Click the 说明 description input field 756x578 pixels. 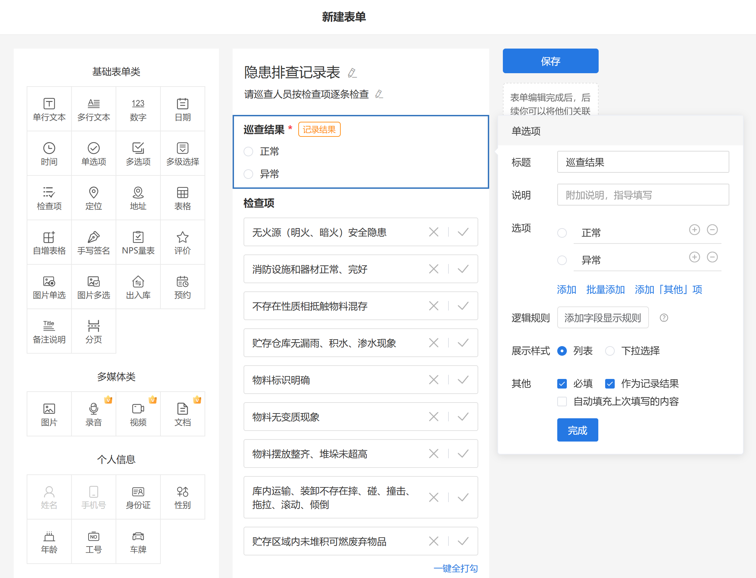click(x=642, y=195)
